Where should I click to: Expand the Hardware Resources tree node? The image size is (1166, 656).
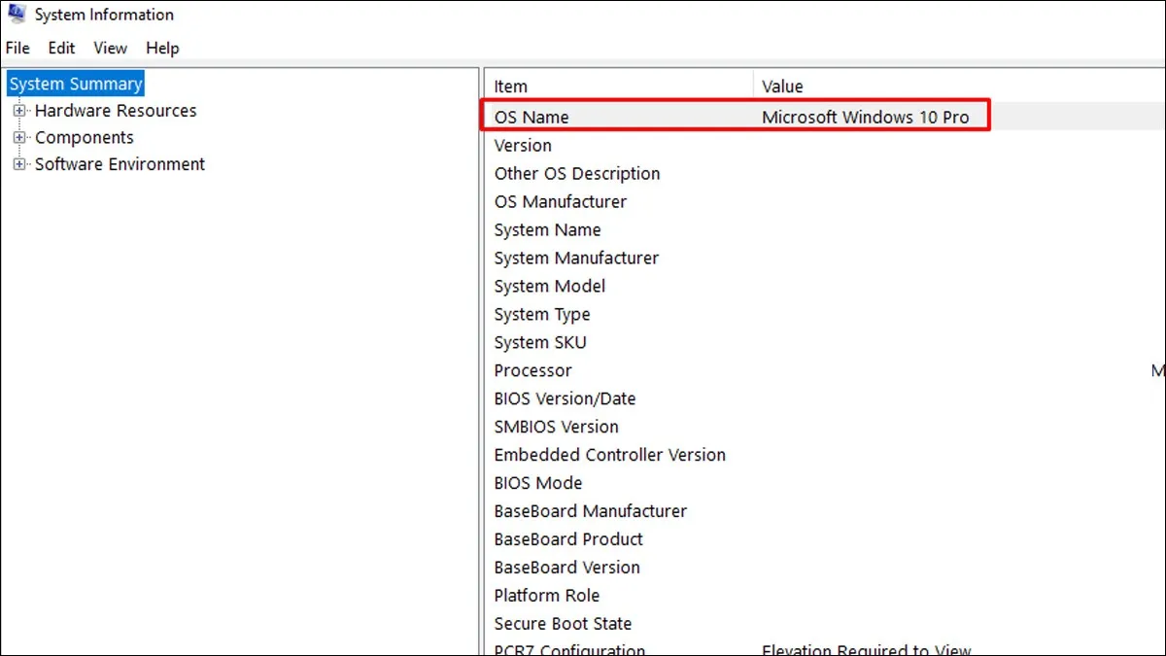(x=20, y=111)
